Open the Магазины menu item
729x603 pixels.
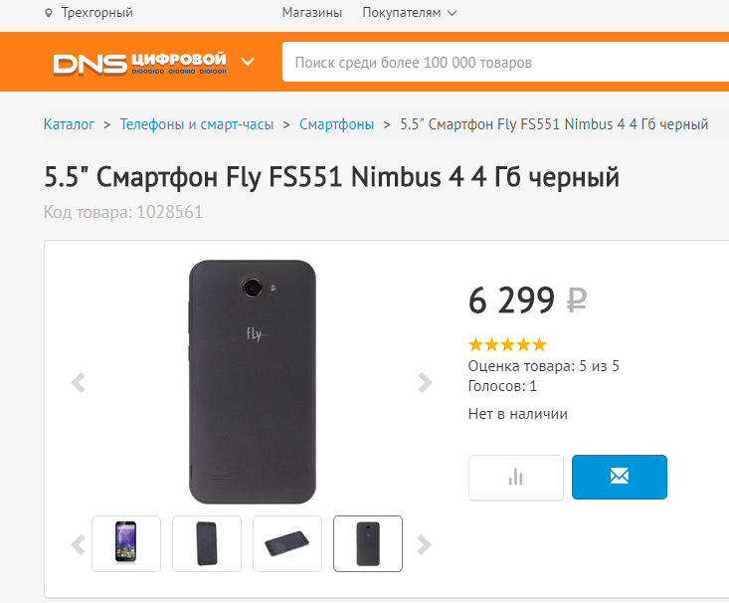(x=311, y=13)
